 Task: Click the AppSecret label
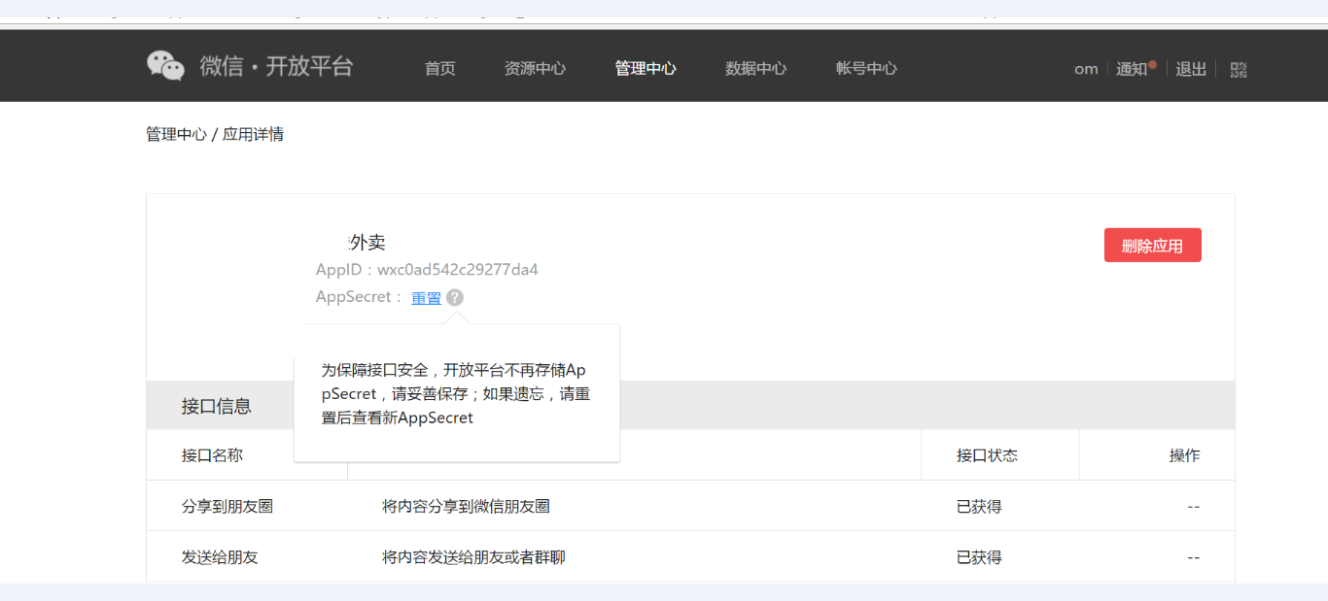[358, 297]
